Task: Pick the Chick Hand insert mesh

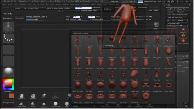Action: click(x=100, y=75)
